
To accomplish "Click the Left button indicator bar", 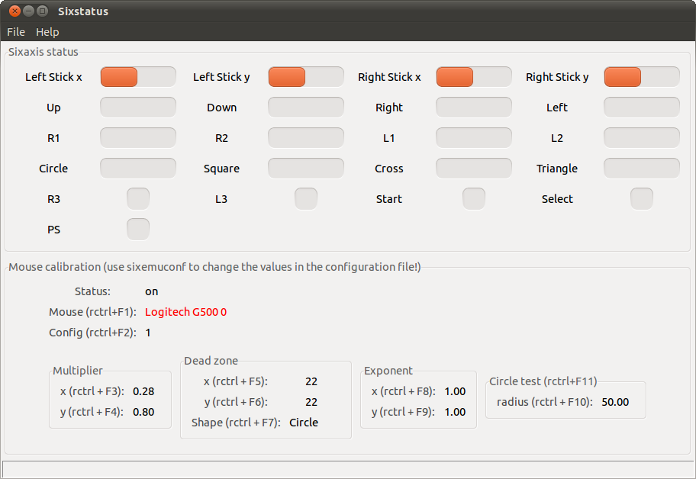I will 641,108.
